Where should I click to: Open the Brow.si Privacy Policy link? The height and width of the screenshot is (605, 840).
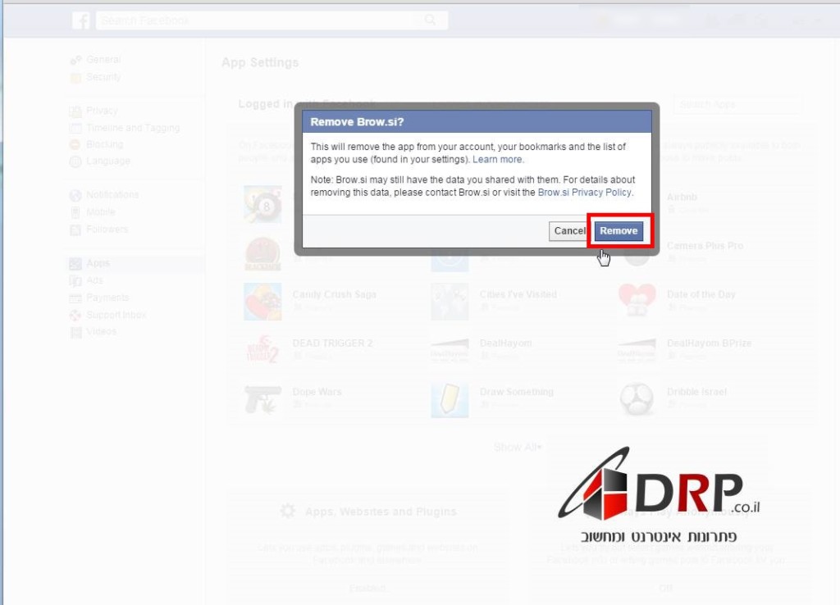(x=585, y=192)
